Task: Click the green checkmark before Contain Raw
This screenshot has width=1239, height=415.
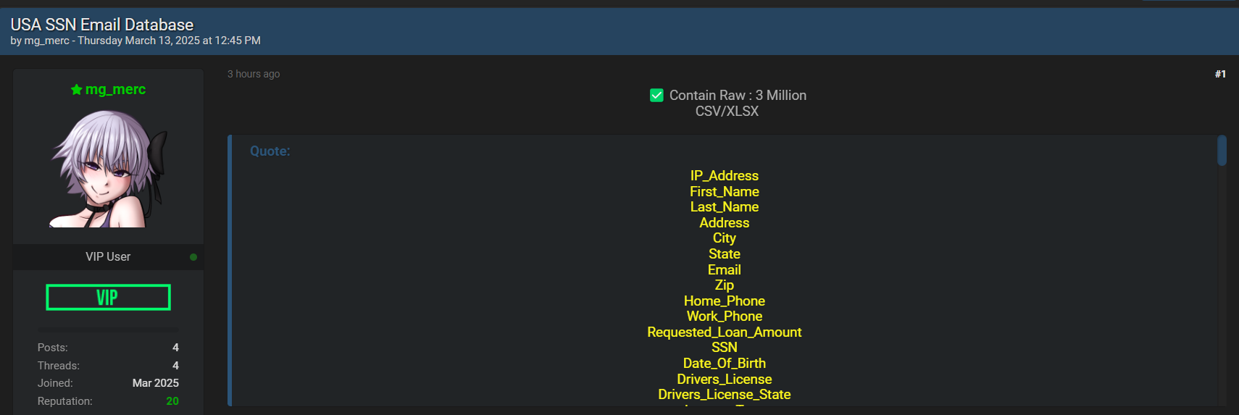Action: (x=656, y=96)
